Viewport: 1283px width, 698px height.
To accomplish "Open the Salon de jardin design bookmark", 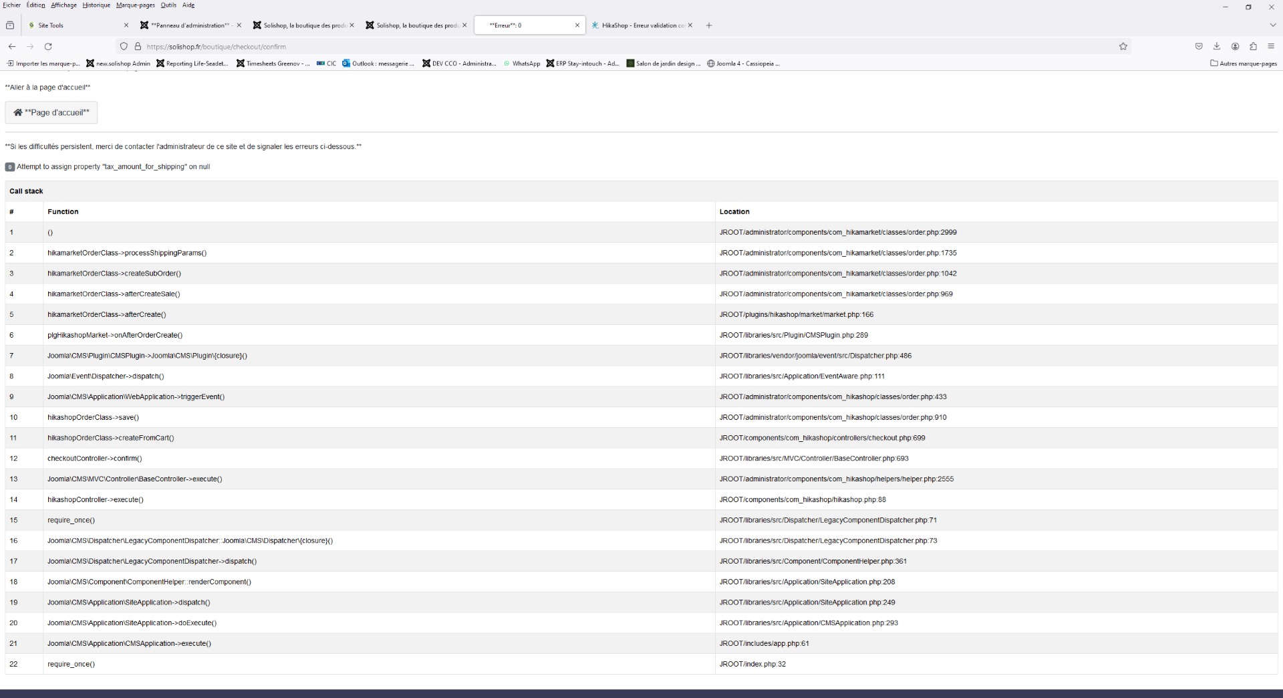I will pos(664,64).
